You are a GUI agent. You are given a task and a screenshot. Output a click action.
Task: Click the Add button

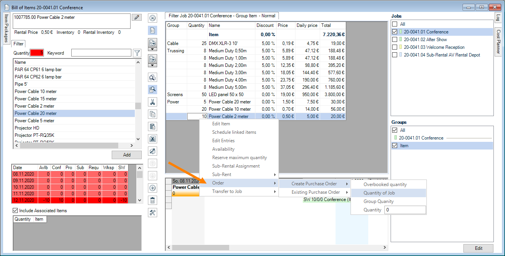coord(127,155)
